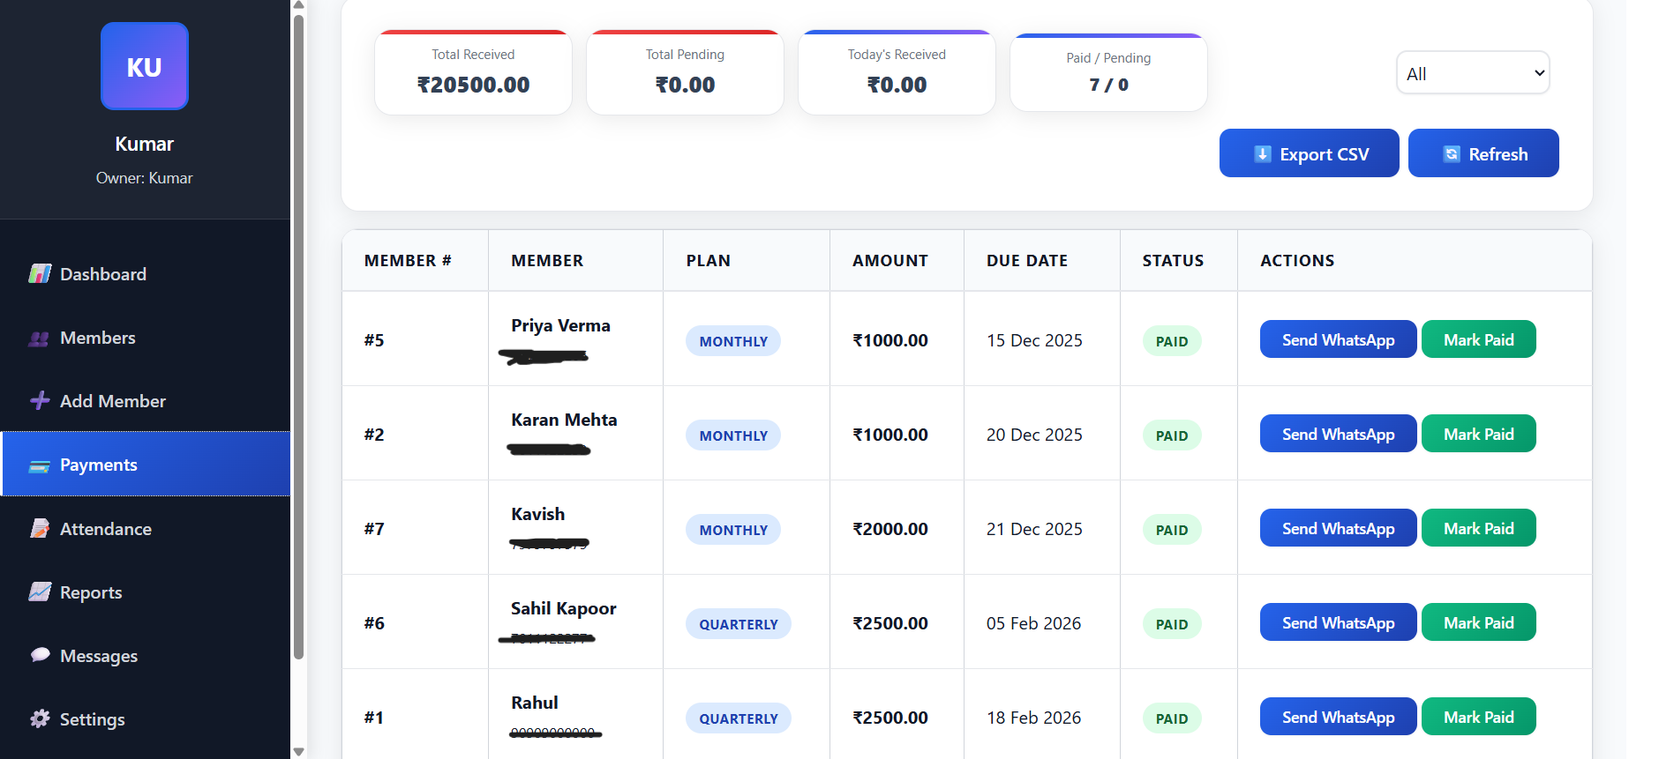1674x759 pixels.
Task: Click member name Rahul
Action: coord(534,703)
